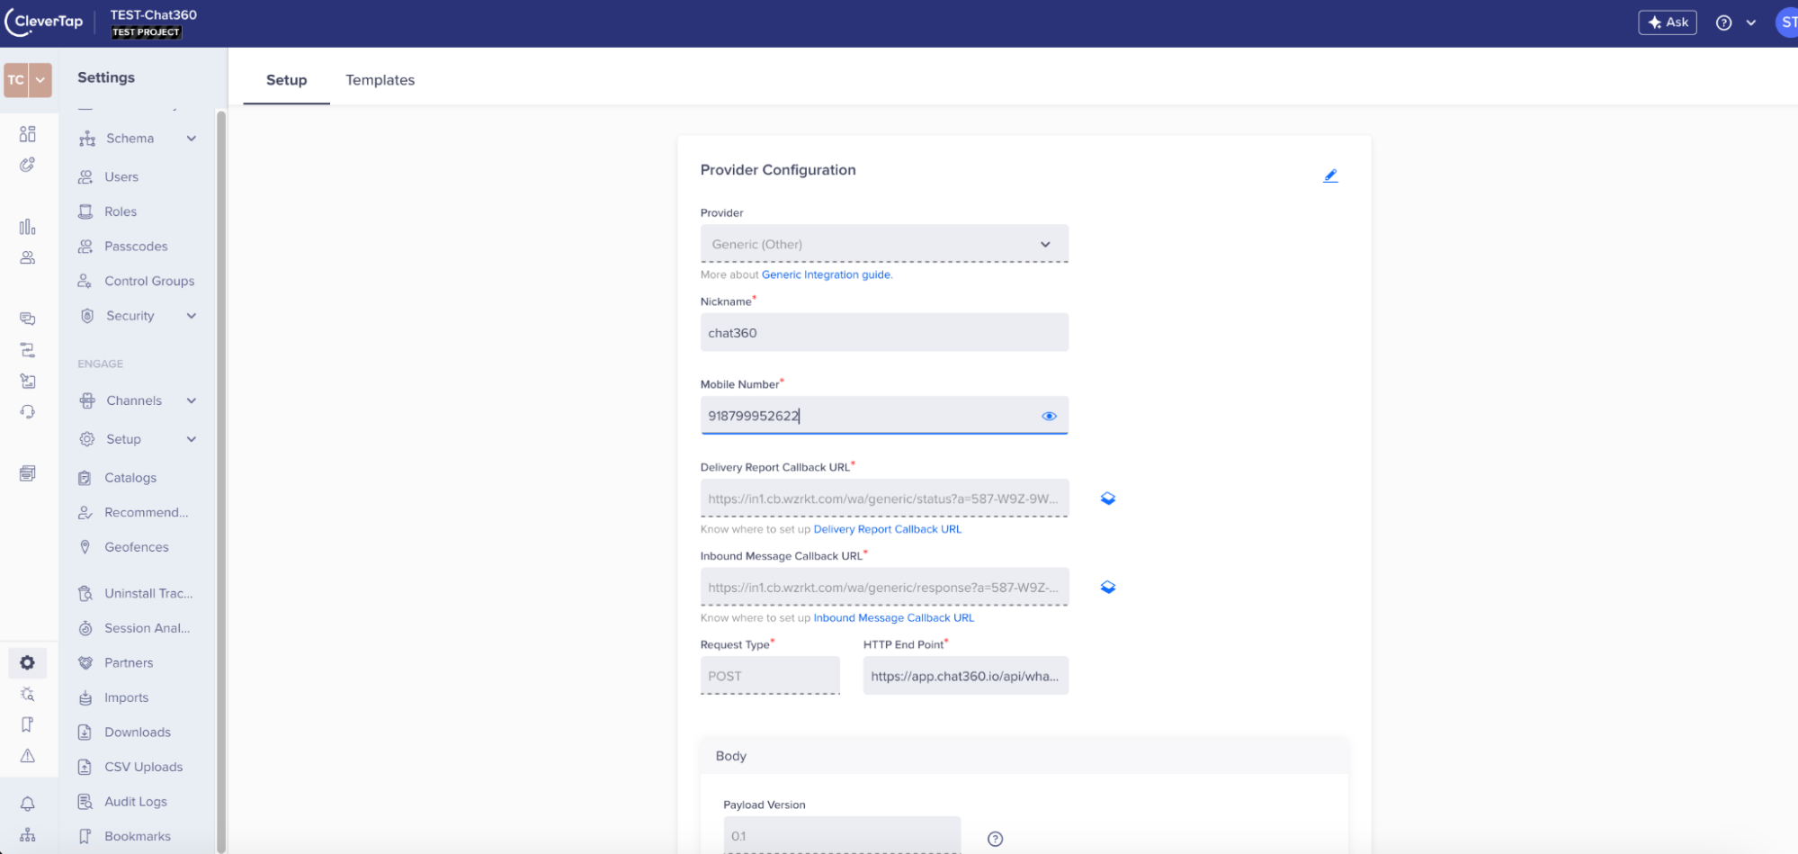This screenshot has height=854, width=1798.
Task: Expand the help menu chevron
Action: click(1750, 22)
